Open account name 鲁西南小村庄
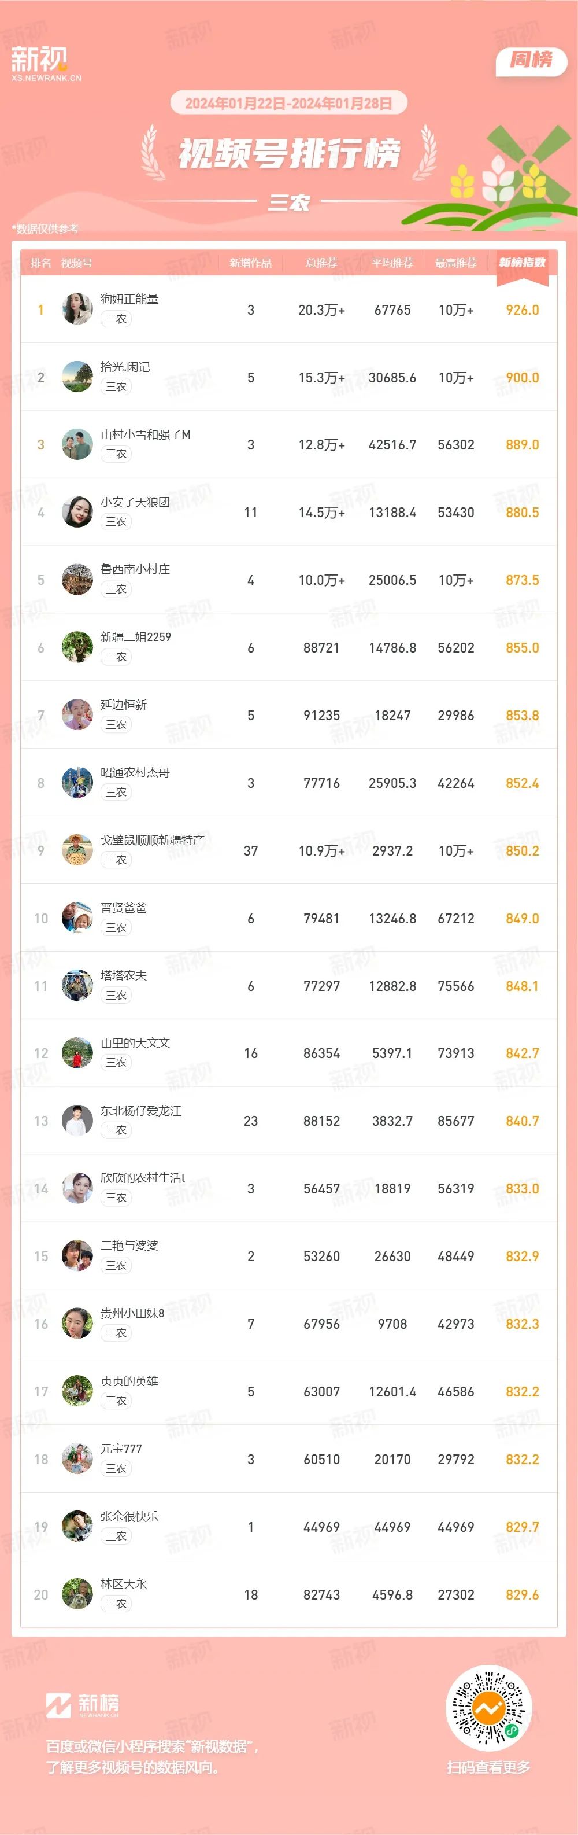 [x=135, y=569]
